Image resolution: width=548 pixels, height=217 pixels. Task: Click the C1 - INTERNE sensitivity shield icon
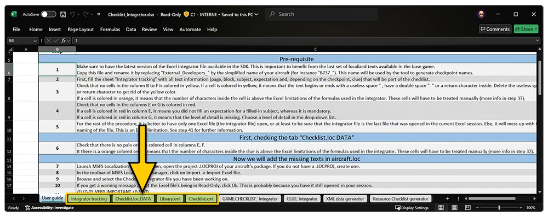[186, 14]
